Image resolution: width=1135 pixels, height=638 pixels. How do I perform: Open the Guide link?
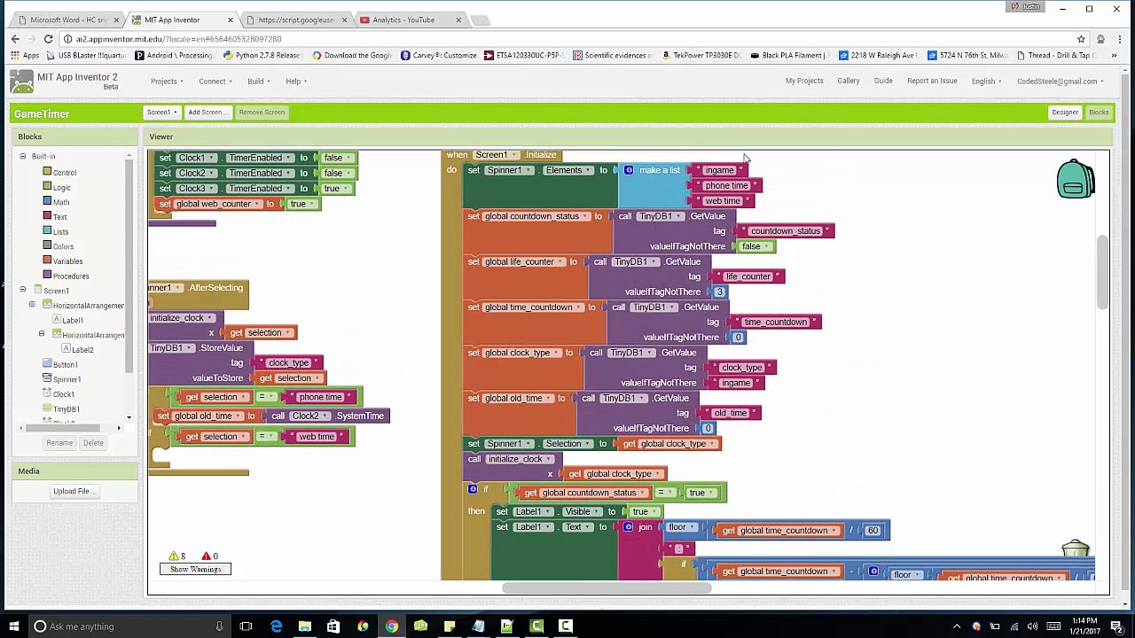pos(883,82)
